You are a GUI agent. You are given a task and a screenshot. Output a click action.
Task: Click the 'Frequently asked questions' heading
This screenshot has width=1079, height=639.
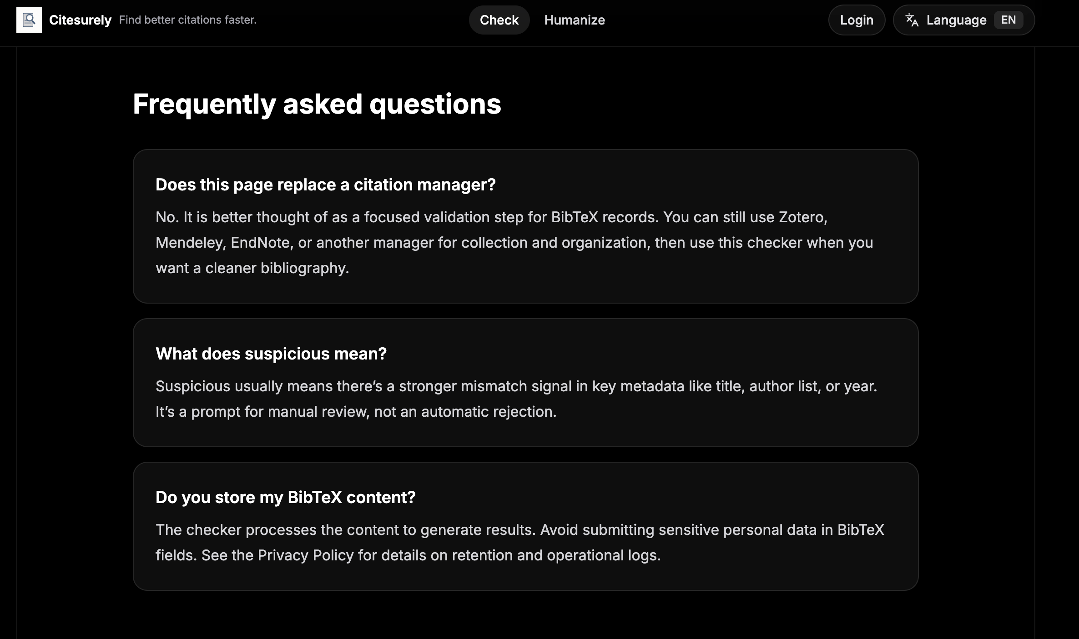(317, 104)
